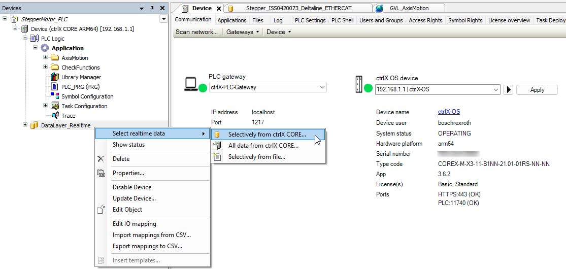
Task: Collapse the Application tree node
Action: [x=36, y=48]
